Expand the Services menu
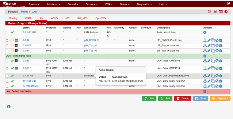Viewport: 233px width, 119px height. click(92, 4)
